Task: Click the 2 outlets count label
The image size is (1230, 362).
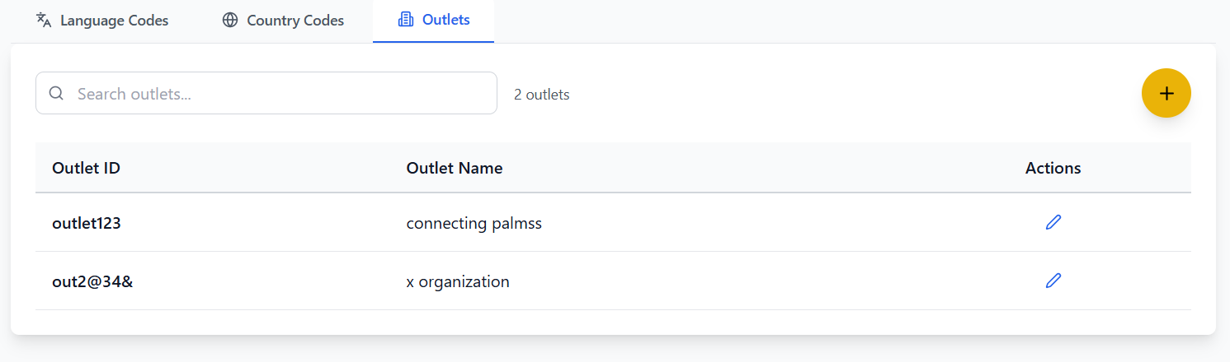Action: [x=541, y=95]
